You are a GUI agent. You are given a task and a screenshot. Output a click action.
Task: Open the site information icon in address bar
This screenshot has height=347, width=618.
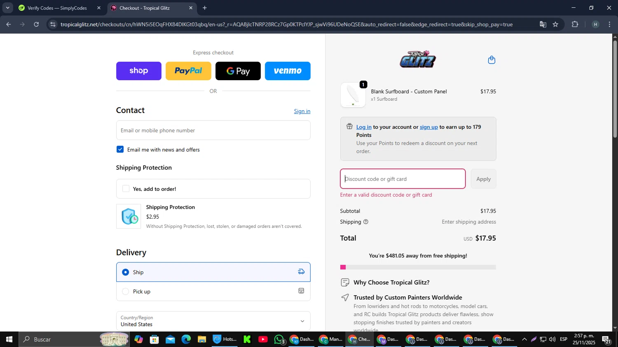click(52, 24)
